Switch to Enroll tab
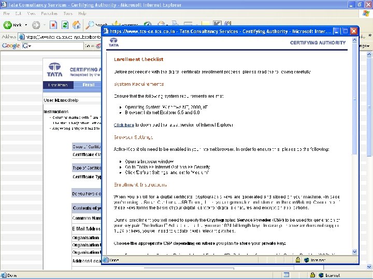Image resolution: width=373 pixels, height=279 pixels. (x=89, y=85)
